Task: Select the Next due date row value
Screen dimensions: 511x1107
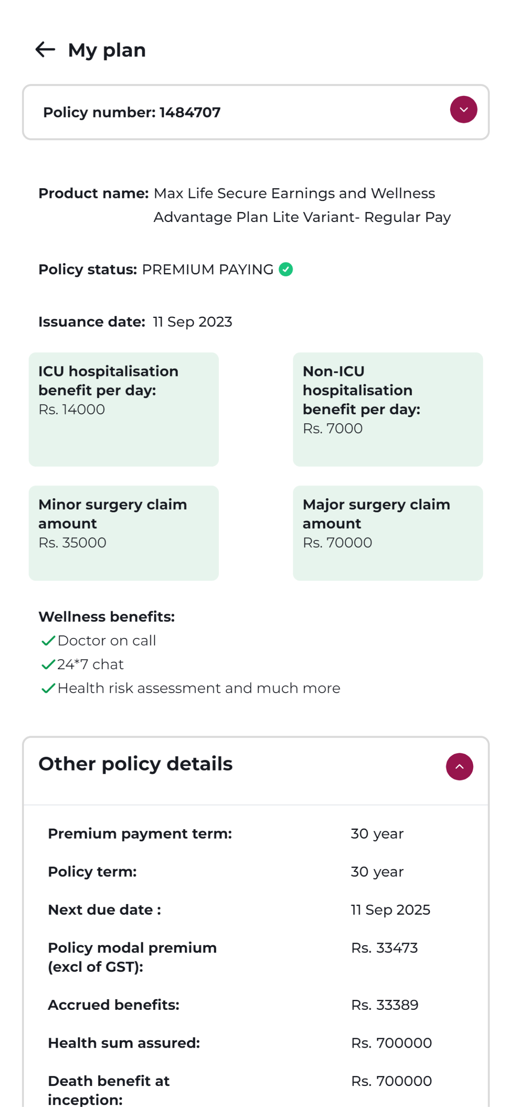Action: coord(390,910)
